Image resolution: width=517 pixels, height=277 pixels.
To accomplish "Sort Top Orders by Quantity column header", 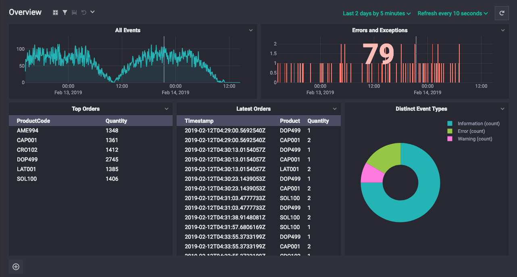I will 116,121.
